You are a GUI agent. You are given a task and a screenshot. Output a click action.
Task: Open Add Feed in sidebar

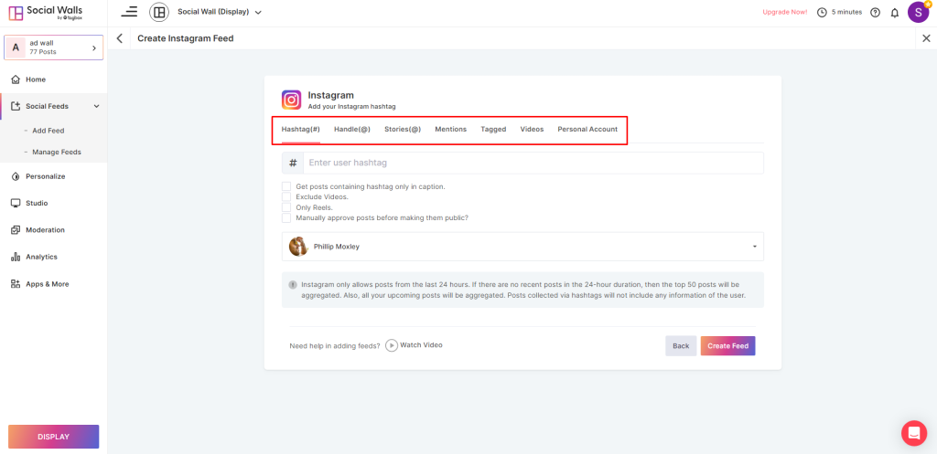pyautogui.click(x=48, y=131)
